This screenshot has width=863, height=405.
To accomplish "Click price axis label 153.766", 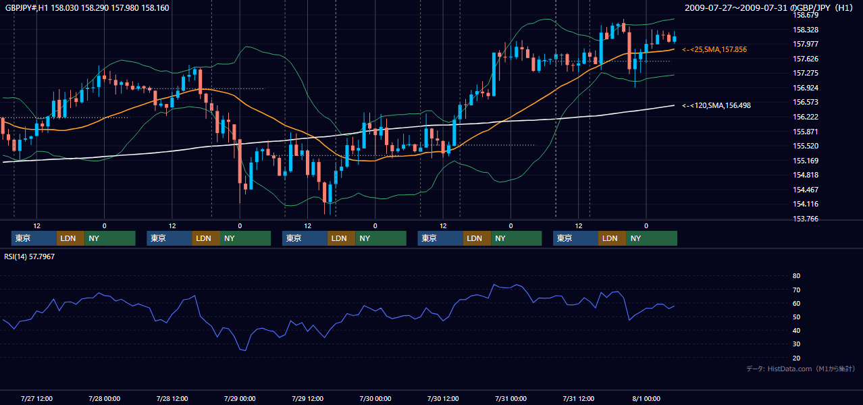I will click(804, 219).
